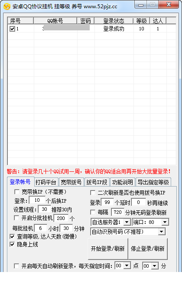The image size is (182, 282).
Task: Click 达人 value 1 in row 1
Action: pos(158,29)
